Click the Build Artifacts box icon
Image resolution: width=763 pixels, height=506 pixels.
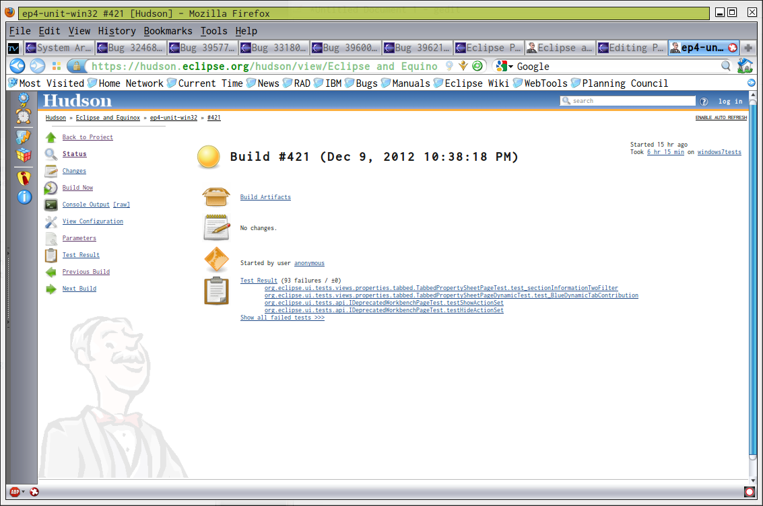click(x=217, y=197)
